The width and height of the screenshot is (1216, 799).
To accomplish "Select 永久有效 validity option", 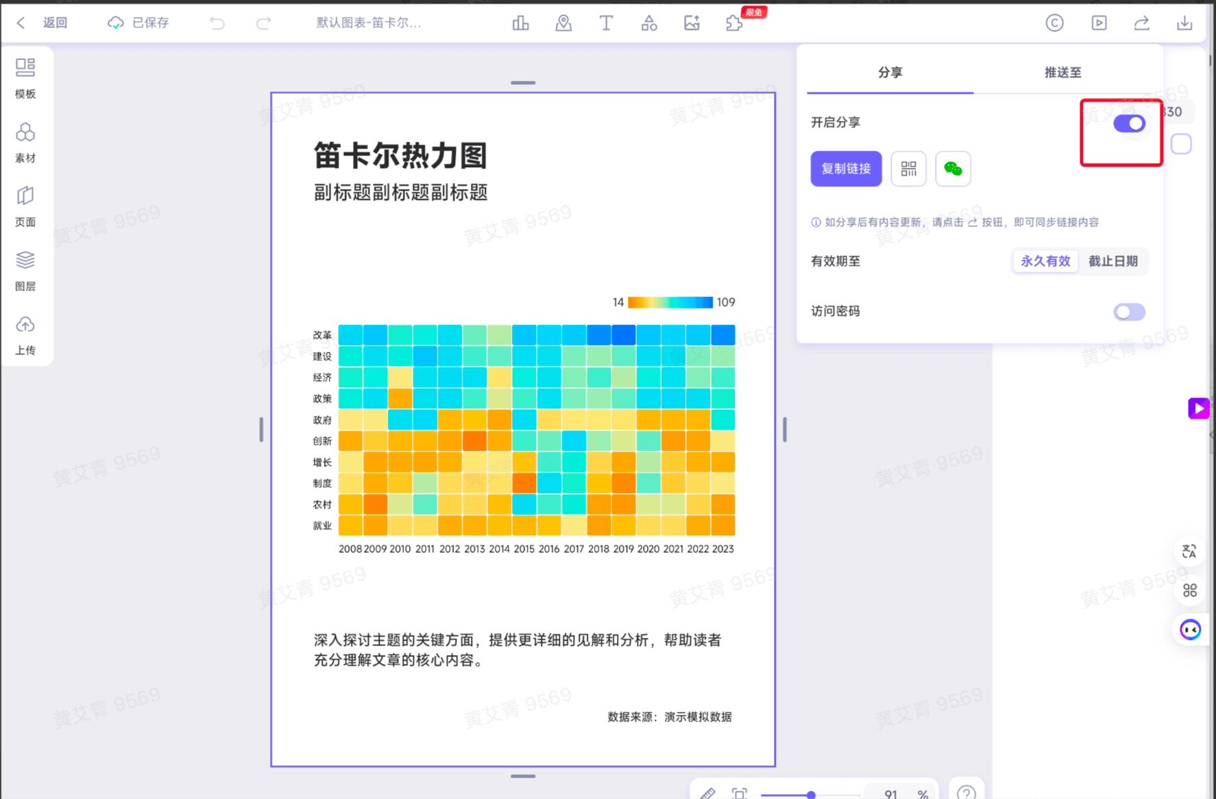I will click(1045, 261).
